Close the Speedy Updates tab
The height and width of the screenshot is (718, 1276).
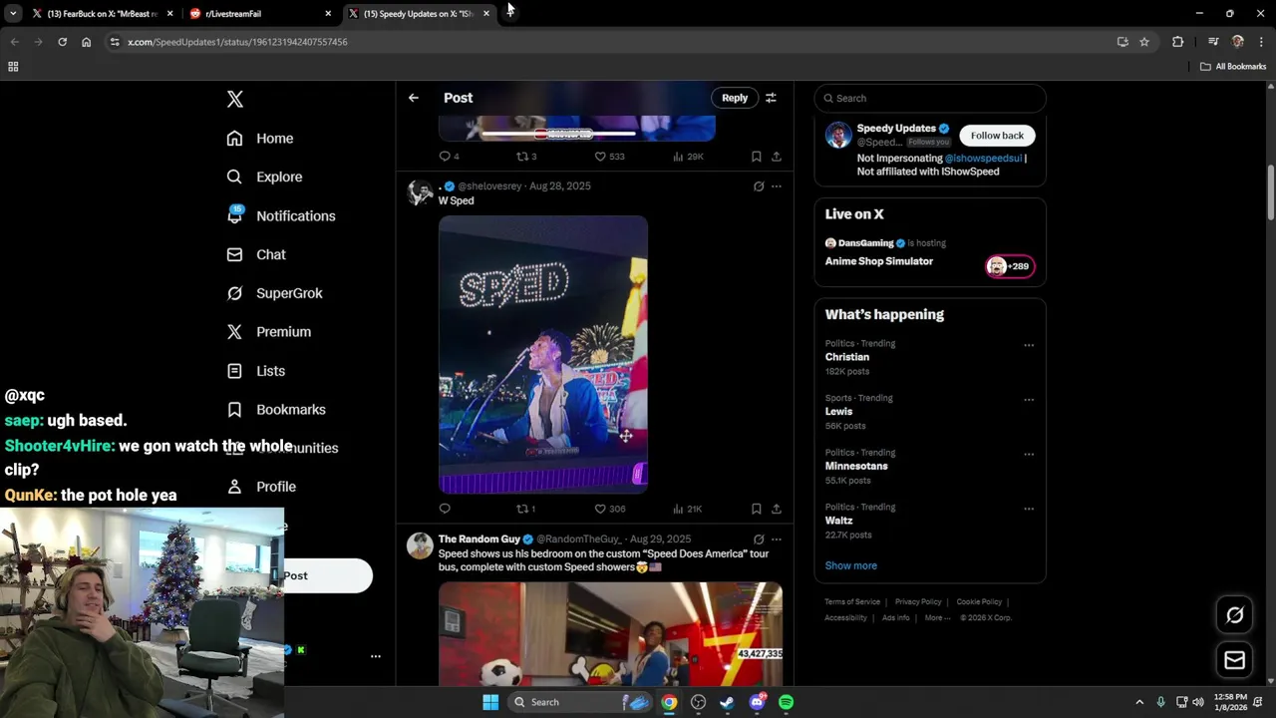(x=486, y=14)
